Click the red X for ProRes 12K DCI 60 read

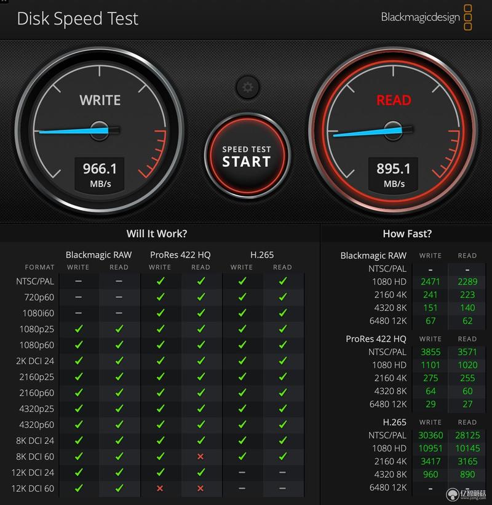(x=200, y=488)
